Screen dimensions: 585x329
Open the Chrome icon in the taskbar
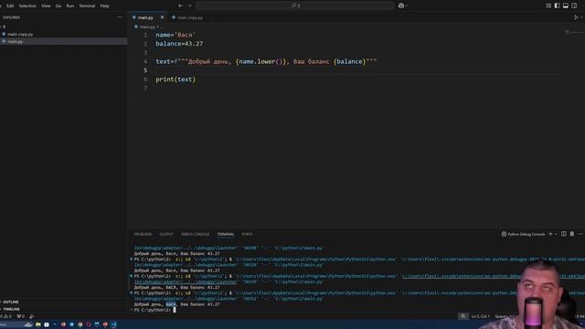click(80, 325)
